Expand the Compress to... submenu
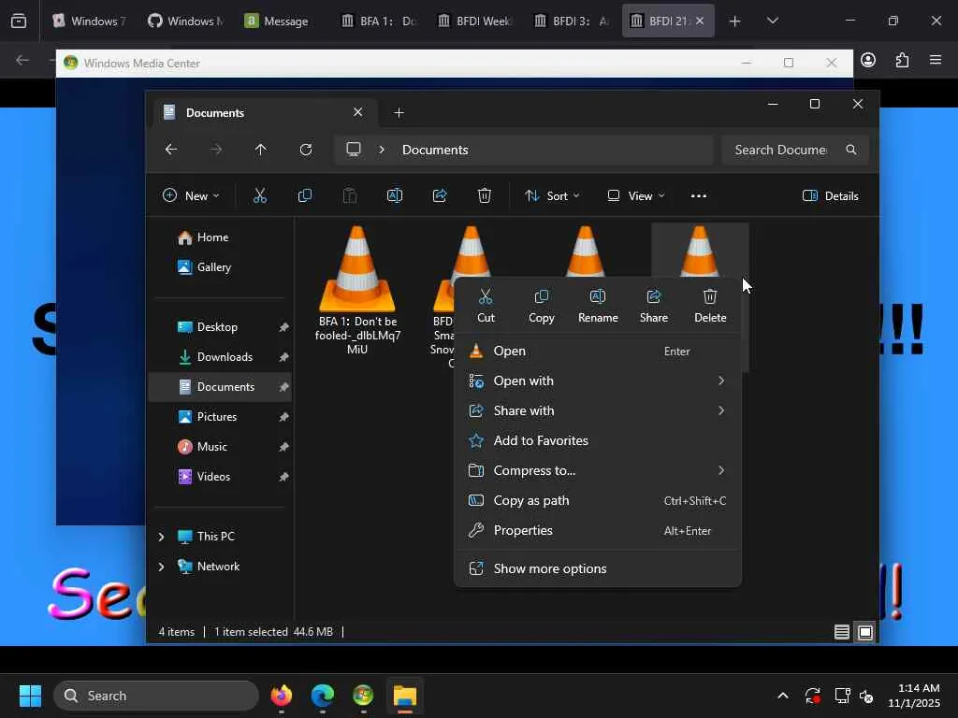This screenshot has height=718, width=958. tap(598, 471)
